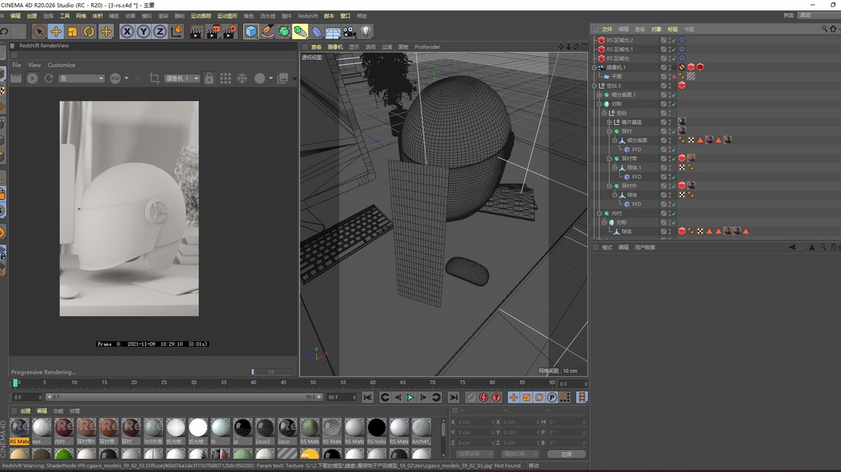Add floor environment object icon
The height and width of the screenshot is (472, 841).
pyautogui.click(x=333, y=31)
